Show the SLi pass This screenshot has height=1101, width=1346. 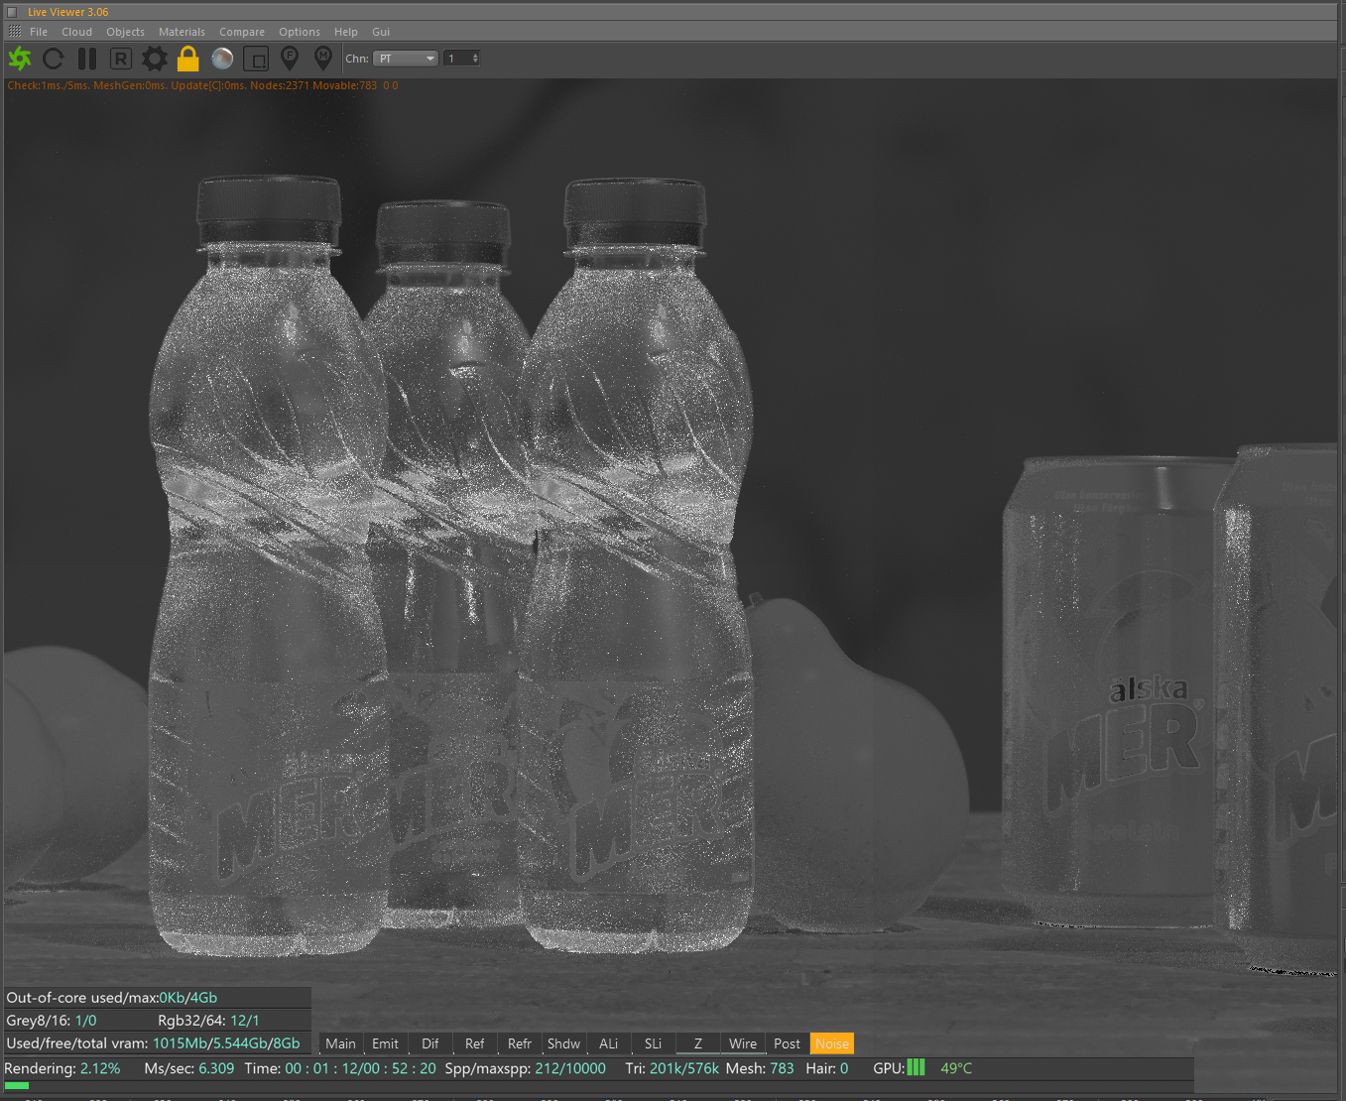[653, 1043]
